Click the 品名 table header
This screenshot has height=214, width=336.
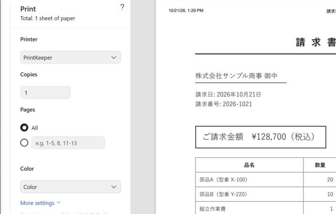click(x=249, y=165)
